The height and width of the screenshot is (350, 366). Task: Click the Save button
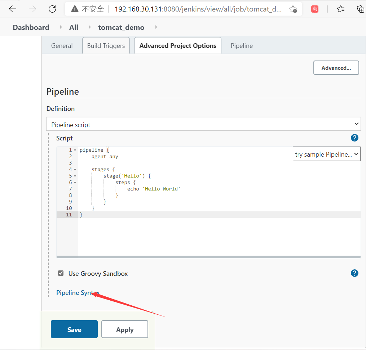74,329
